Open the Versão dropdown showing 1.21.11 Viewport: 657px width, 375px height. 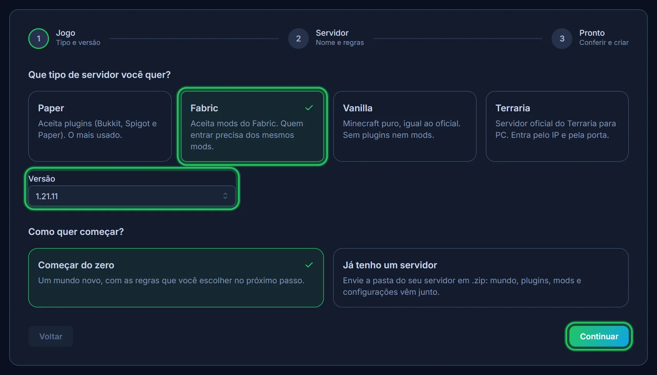[132, 196]
